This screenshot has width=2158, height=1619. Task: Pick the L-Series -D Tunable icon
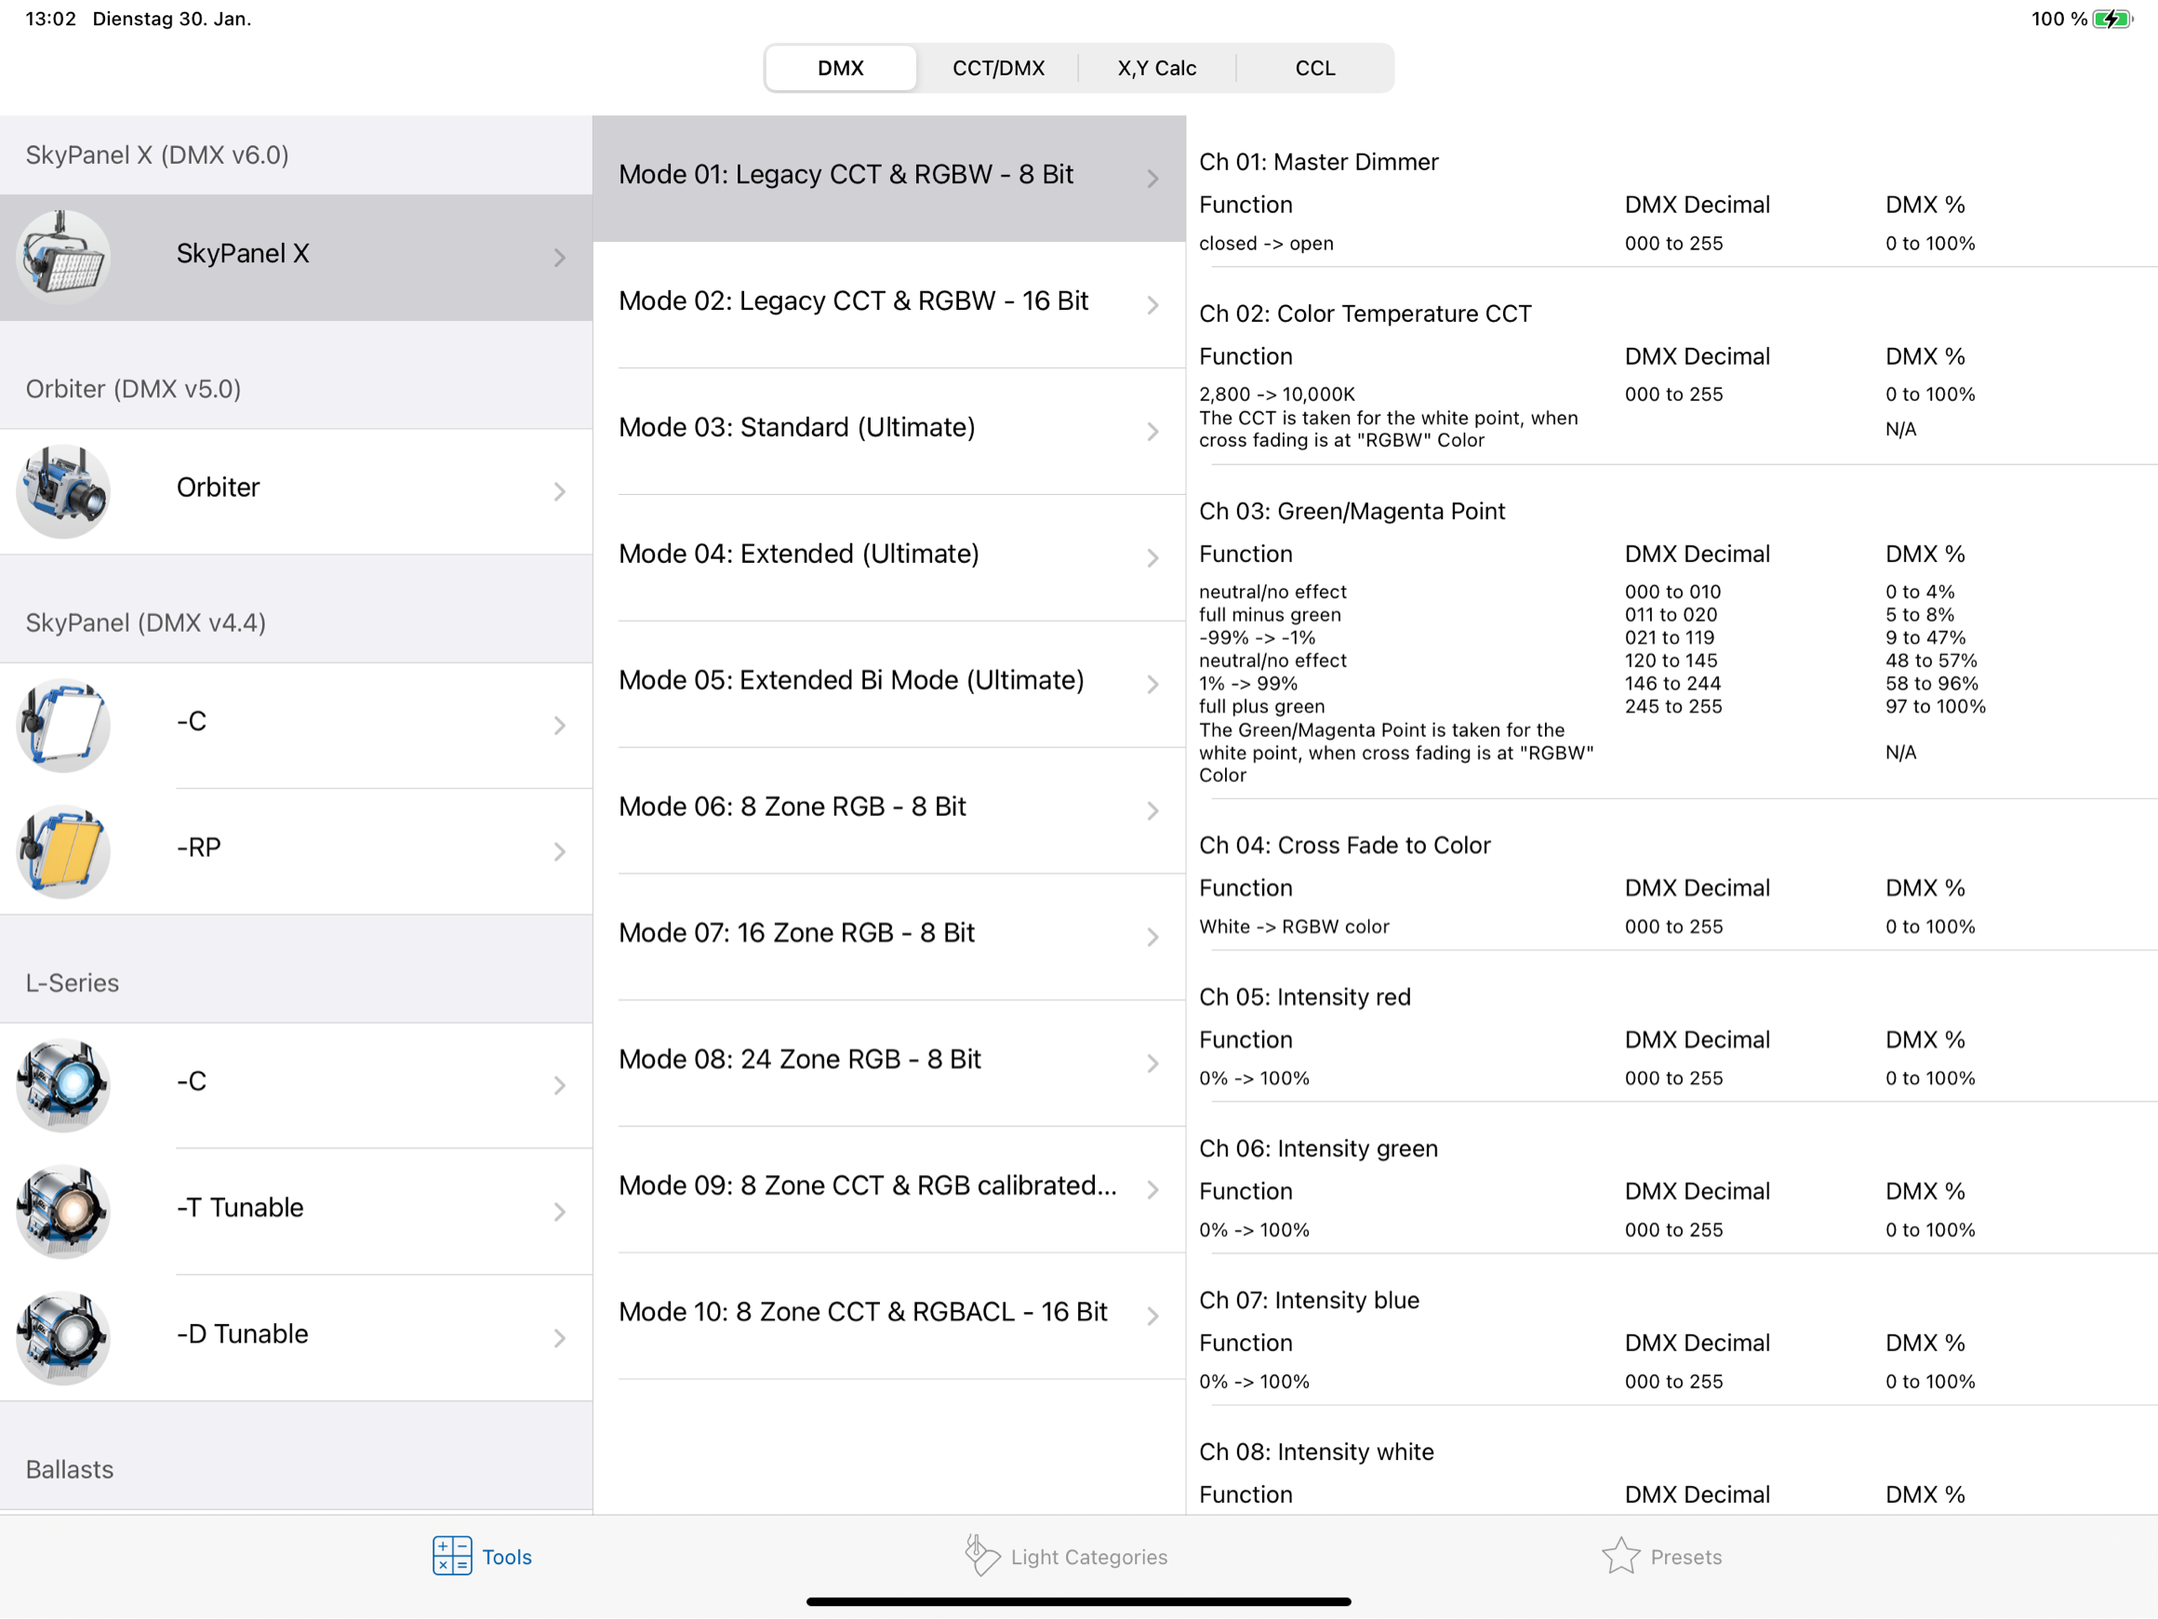[63, 1337]
